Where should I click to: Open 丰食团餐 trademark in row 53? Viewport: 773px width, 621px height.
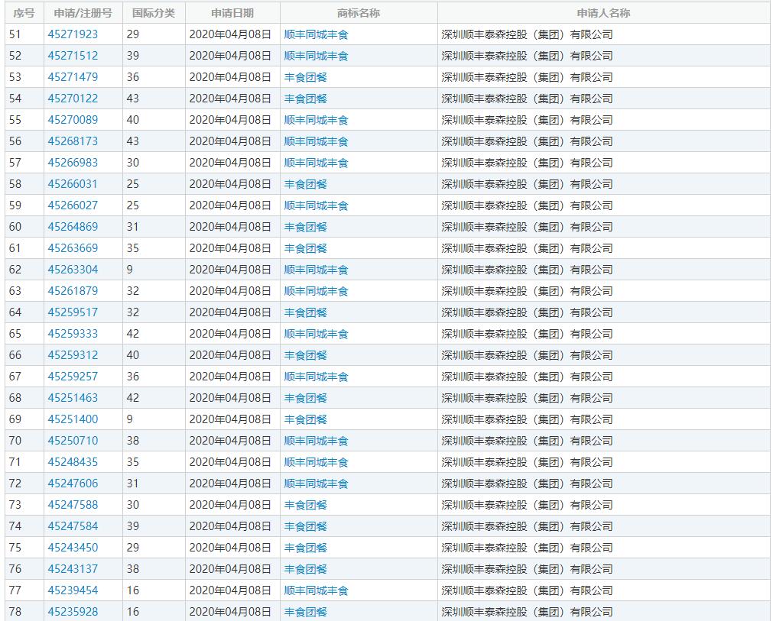pyautogui.click(x=305, y=77)
